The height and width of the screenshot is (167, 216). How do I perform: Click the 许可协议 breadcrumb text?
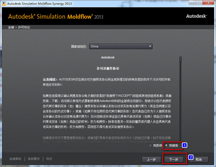[24, 27]
